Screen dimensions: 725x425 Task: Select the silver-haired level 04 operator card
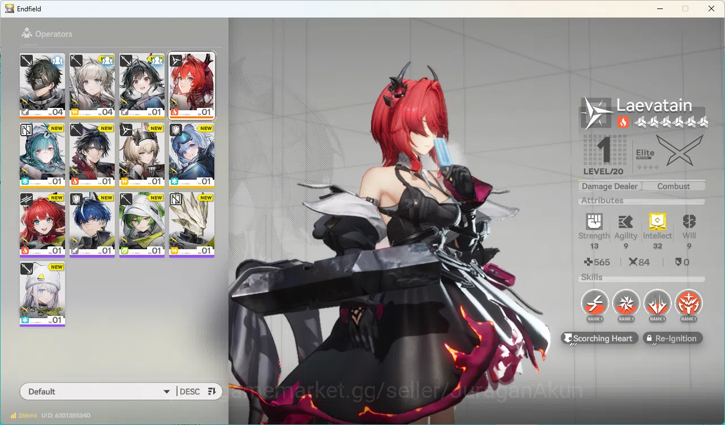coord(92,86)
